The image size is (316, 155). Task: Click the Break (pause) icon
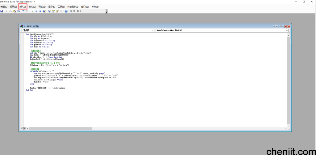(36, 11)
